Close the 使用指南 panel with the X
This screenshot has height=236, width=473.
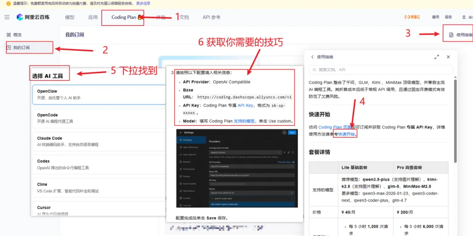[448, 56]
